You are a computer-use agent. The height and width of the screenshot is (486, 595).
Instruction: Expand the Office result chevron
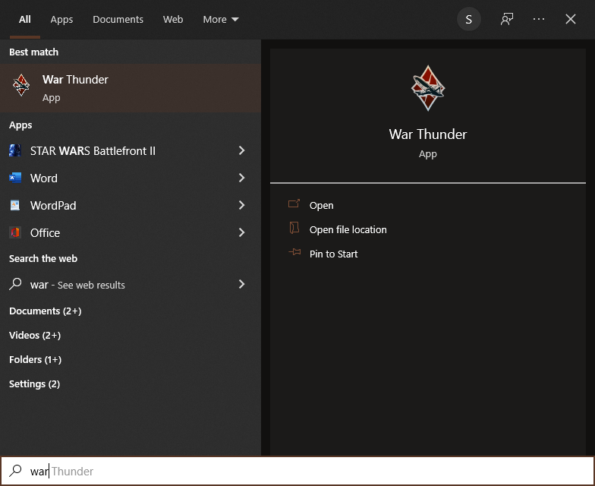[241, 232]
